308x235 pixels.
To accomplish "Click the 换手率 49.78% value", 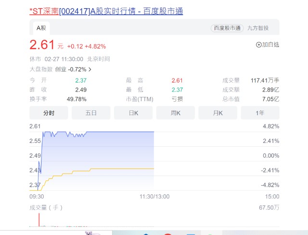I will click(77, 99).
